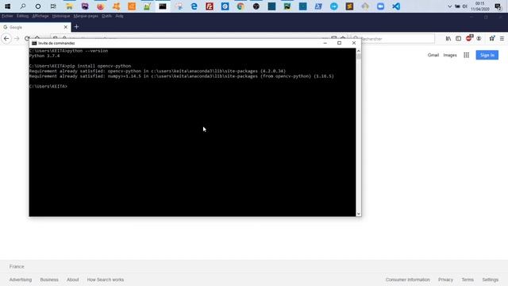Open File Explorer from the taskbar
This screenshot has width=508, height=286.
coord(69,6)
